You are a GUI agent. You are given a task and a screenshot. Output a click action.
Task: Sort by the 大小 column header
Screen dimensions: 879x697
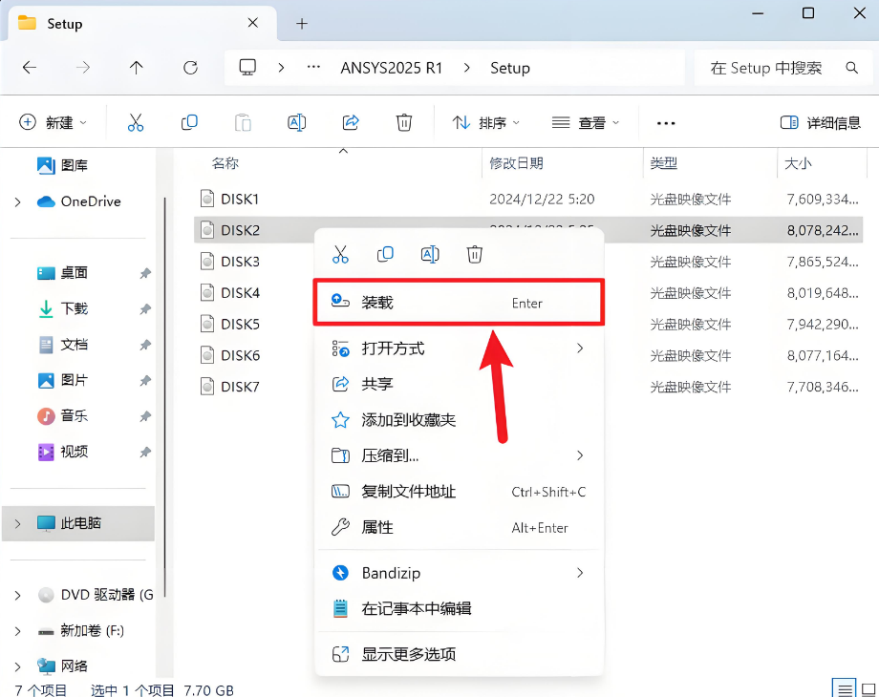click(798, 163)
